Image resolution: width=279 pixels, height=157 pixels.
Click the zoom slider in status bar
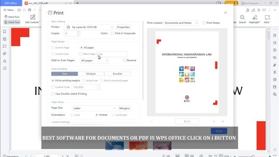[x=253, y=156]
